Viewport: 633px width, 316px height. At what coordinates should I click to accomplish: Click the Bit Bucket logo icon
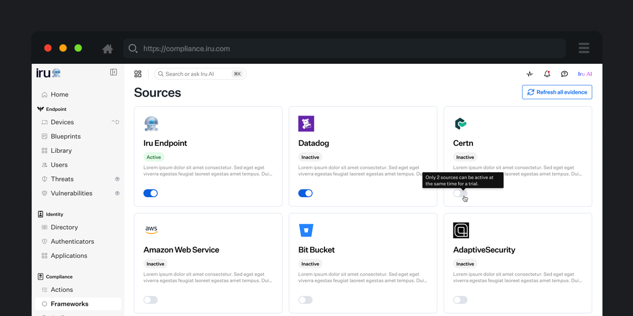pyautogui.click(x=306, y=230)
